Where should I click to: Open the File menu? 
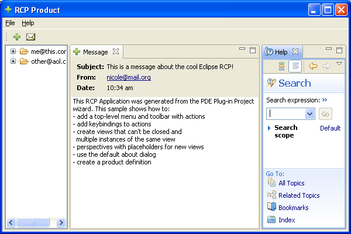[x=10, y=23]
